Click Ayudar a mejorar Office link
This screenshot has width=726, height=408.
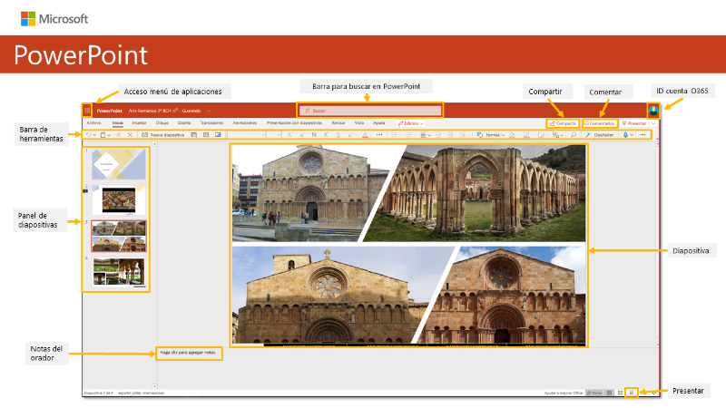(563, 393)
